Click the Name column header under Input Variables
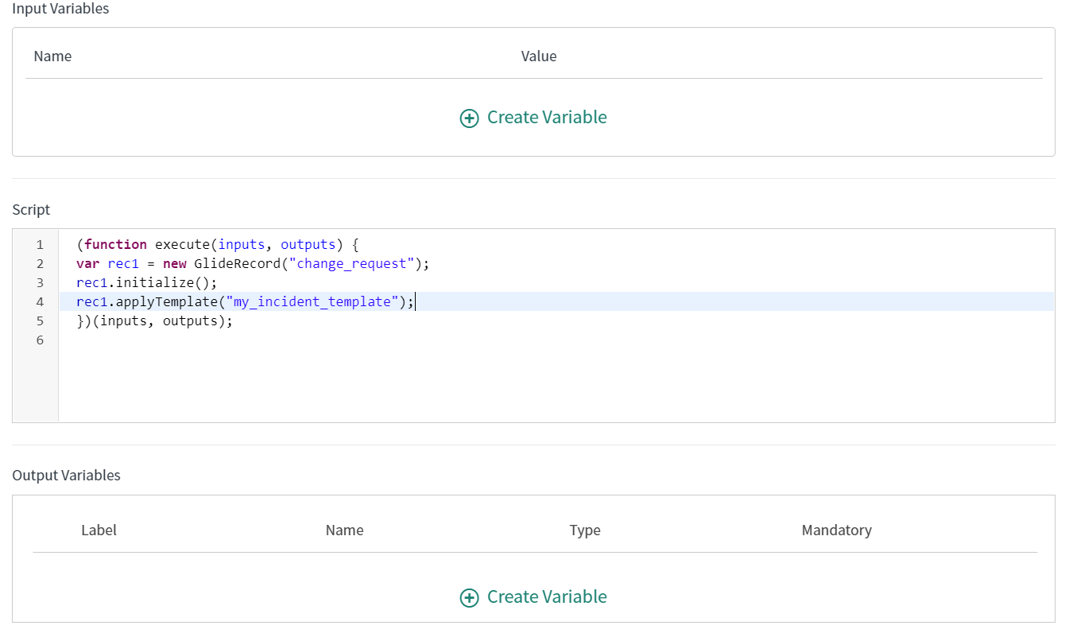Viewport: 1073px width, 641px height. point(52,56)
